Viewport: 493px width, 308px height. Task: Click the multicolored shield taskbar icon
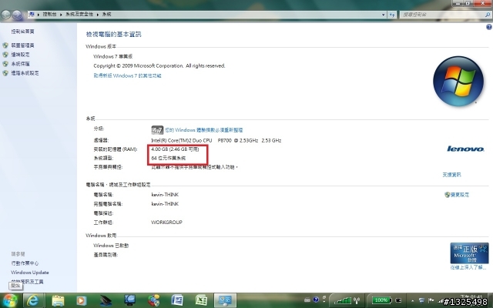(154, 300)
